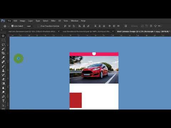Click Align left edges icon
Viewport: 171px width, 128px height.
(x=80, y=26)
